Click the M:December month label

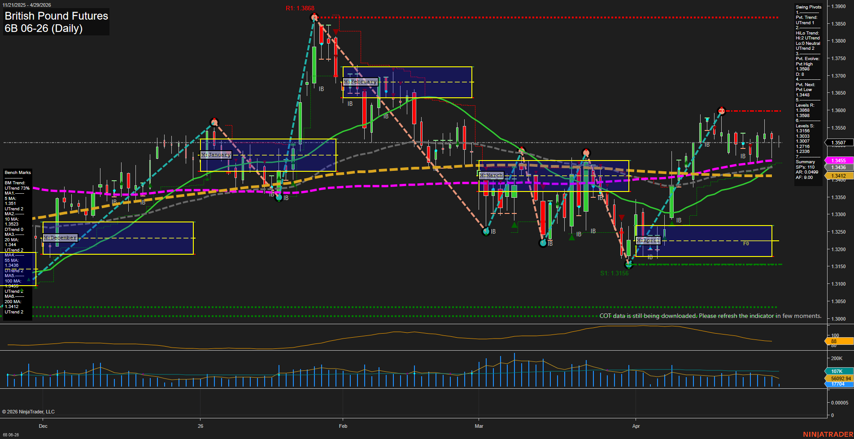[x=60, y=237]
